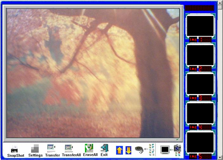Click the monitor display icon
Viewport: 223px width, 160px height.
[165, 150]
